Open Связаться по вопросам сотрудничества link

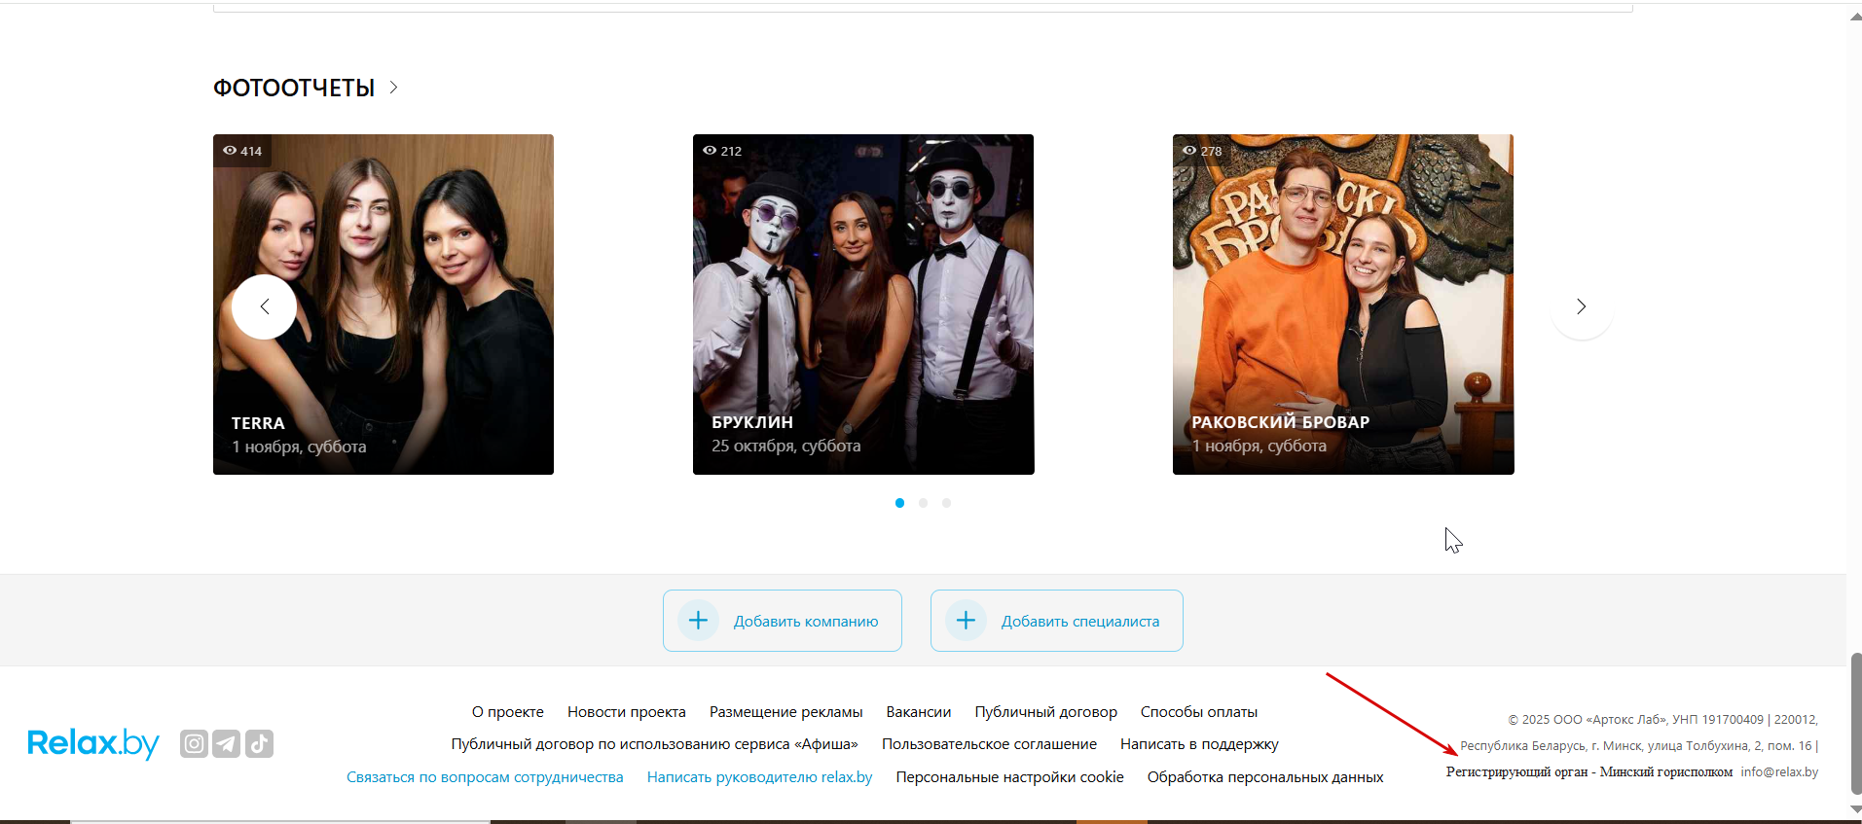point(485,777)
